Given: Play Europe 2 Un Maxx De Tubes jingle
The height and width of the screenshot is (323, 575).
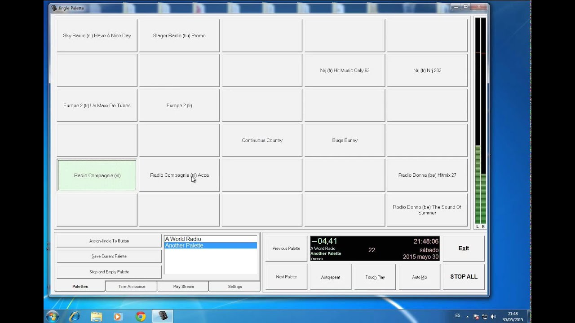Looking at the screenshot, I should click(x=97, y=105).
